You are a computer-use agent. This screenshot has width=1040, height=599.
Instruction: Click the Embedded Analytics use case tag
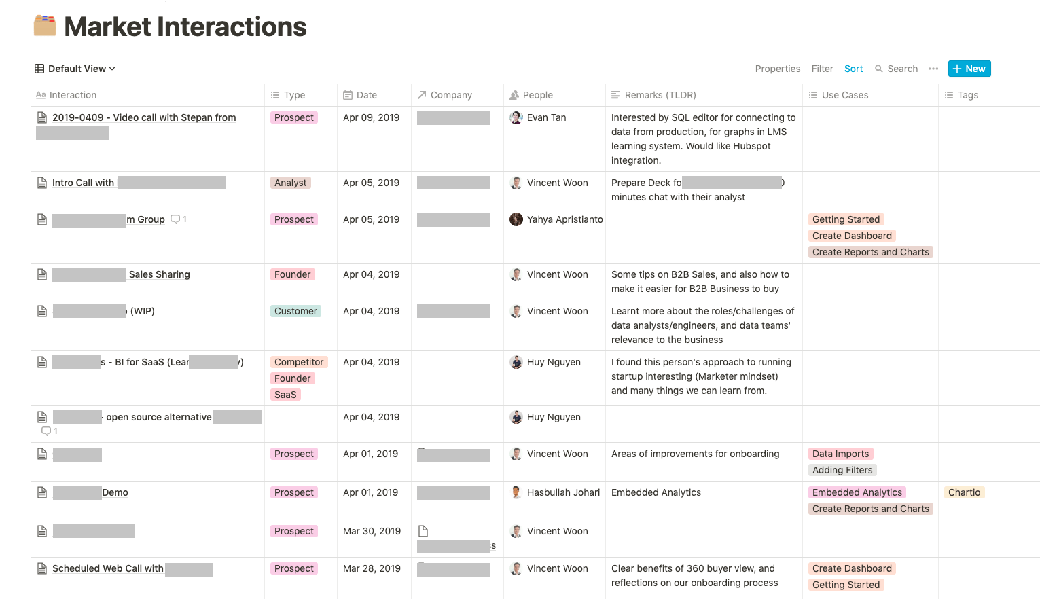pyautogui.click(x=857, y=492)
